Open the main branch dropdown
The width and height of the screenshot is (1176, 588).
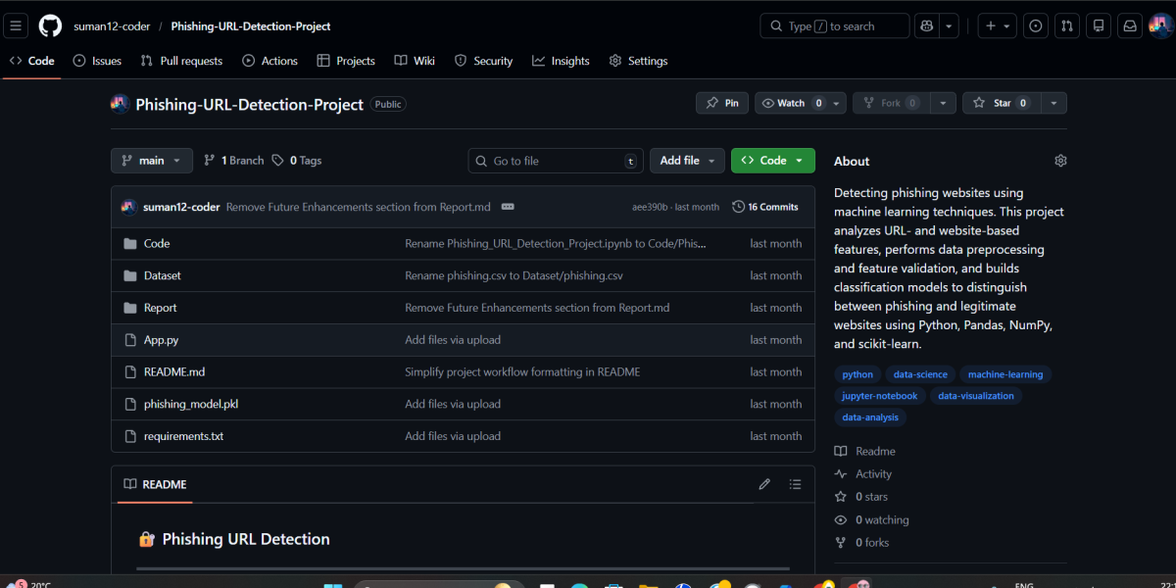[x=152, y=161]
